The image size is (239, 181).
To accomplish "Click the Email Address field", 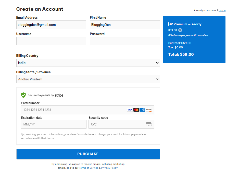I will pyautogui.click(x=51, y=25).
